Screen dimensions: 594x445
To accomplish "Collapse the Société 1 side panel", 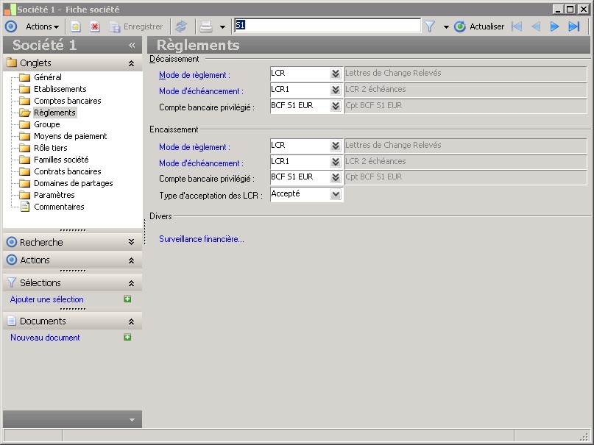I will [132, 45].
